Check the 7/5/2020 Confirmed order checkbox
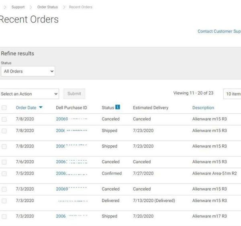Viewport: 241px width, 226px height. tap(4, 173)
